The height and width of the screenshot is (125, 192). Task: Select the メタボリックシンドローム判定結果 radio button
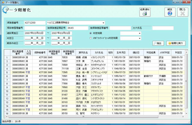coord(90,38)
